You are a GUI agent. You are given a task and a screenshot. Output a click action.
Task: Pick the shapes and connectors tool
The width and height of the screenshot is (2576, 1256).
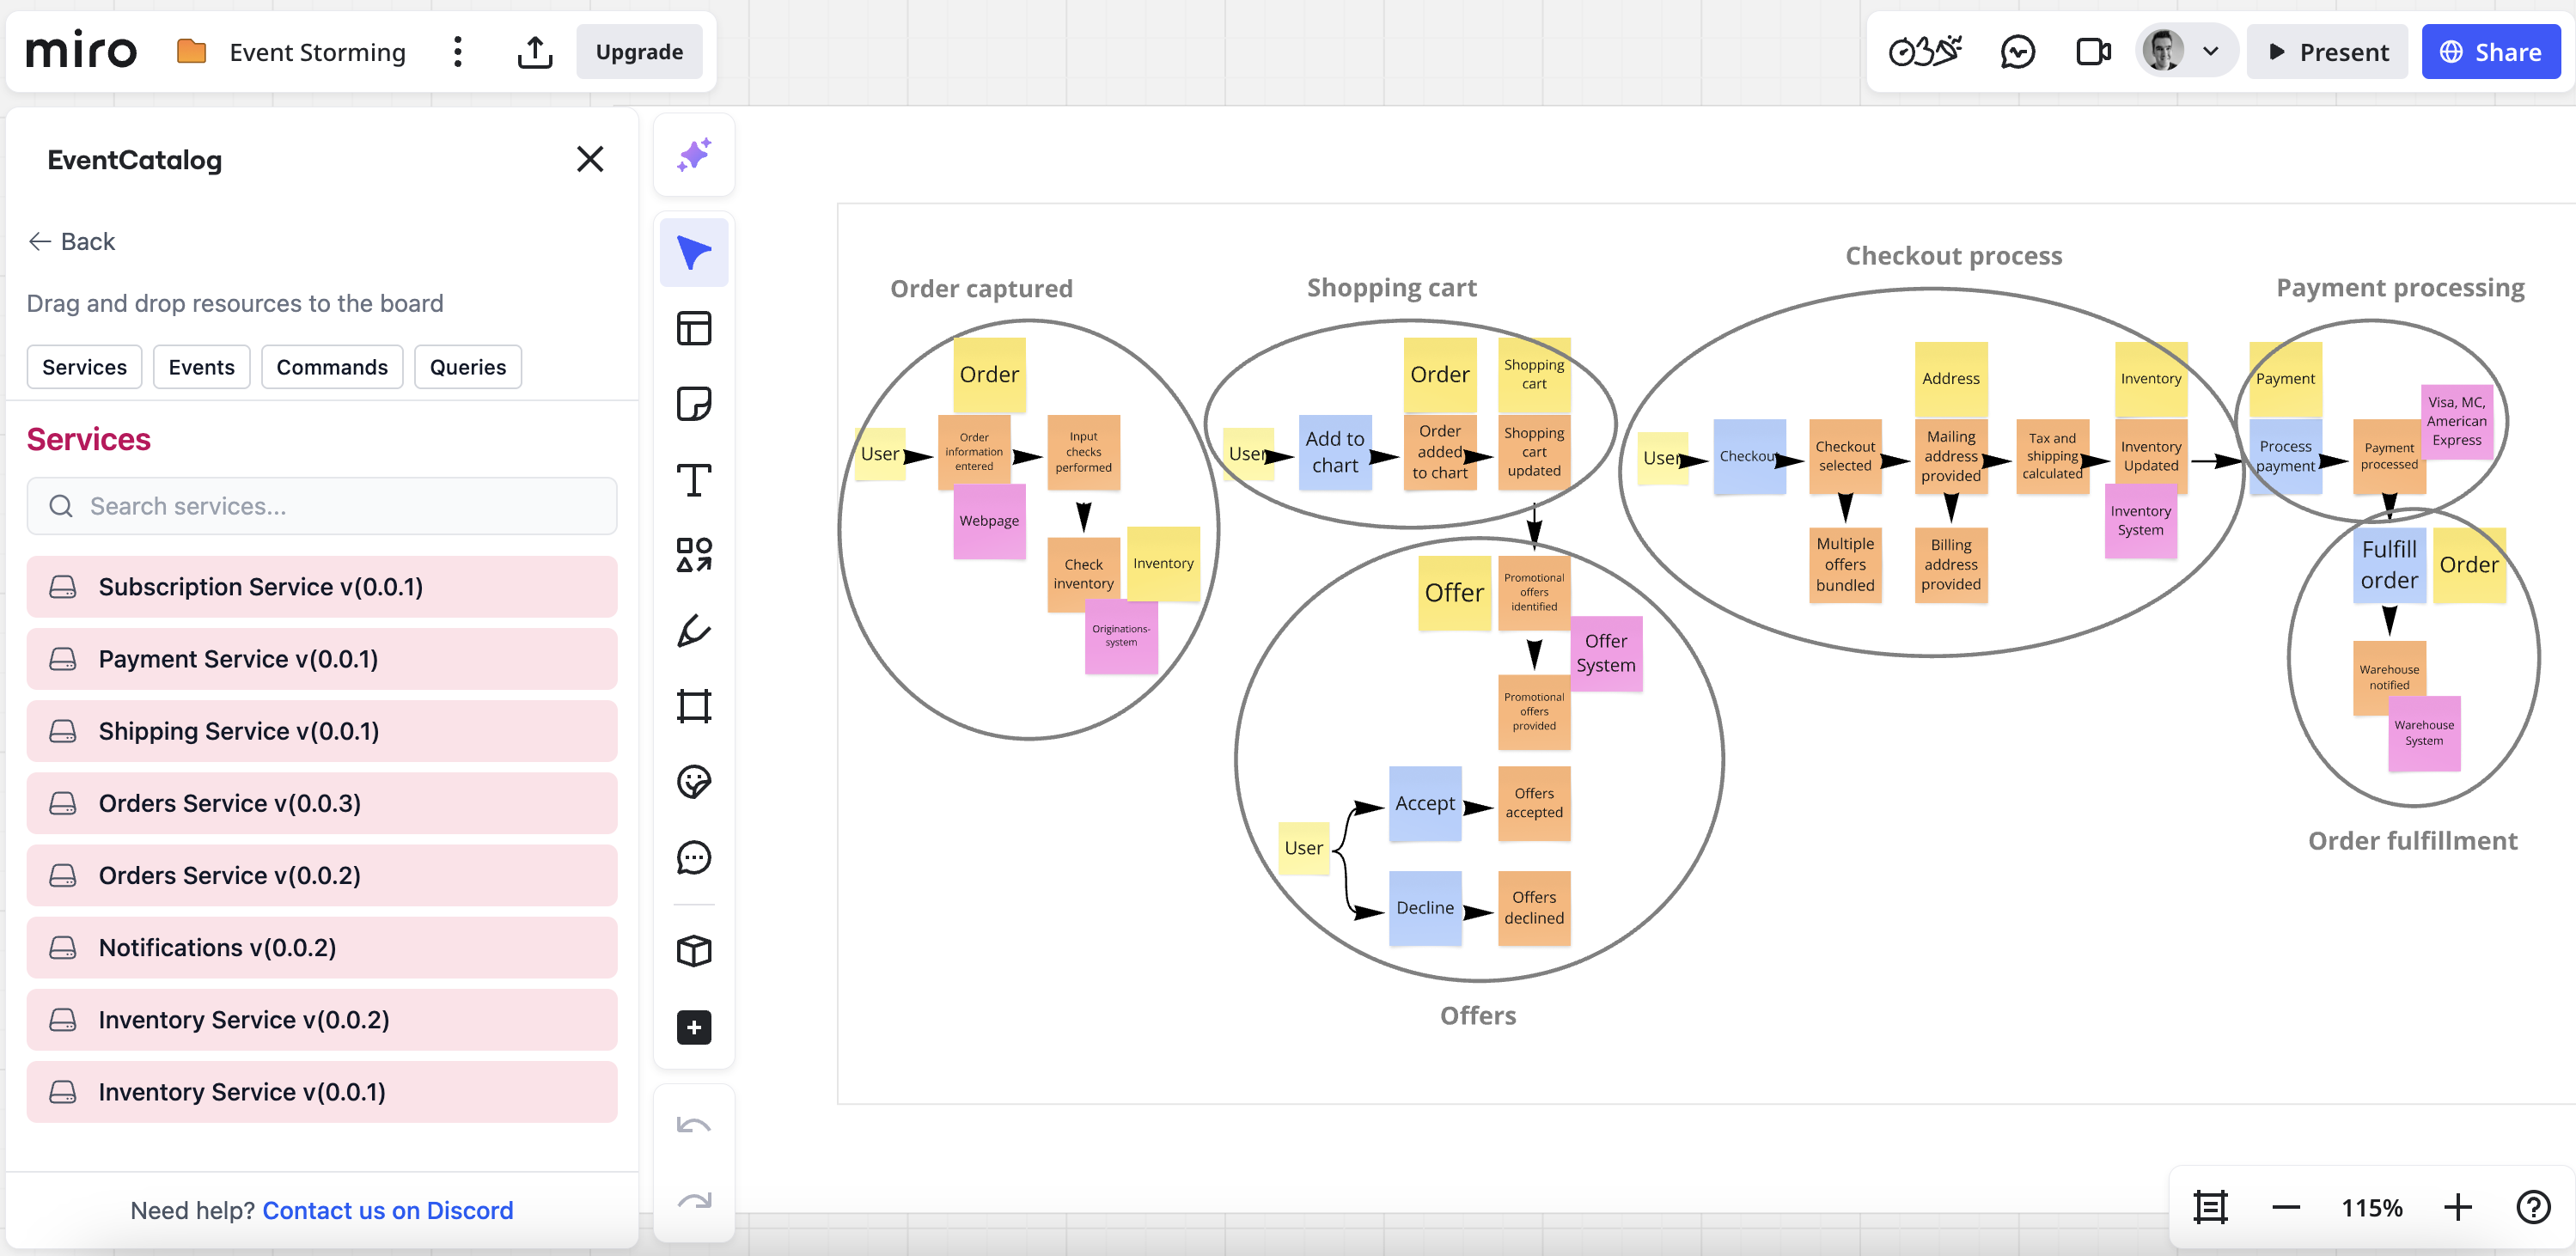coord(693,555)
